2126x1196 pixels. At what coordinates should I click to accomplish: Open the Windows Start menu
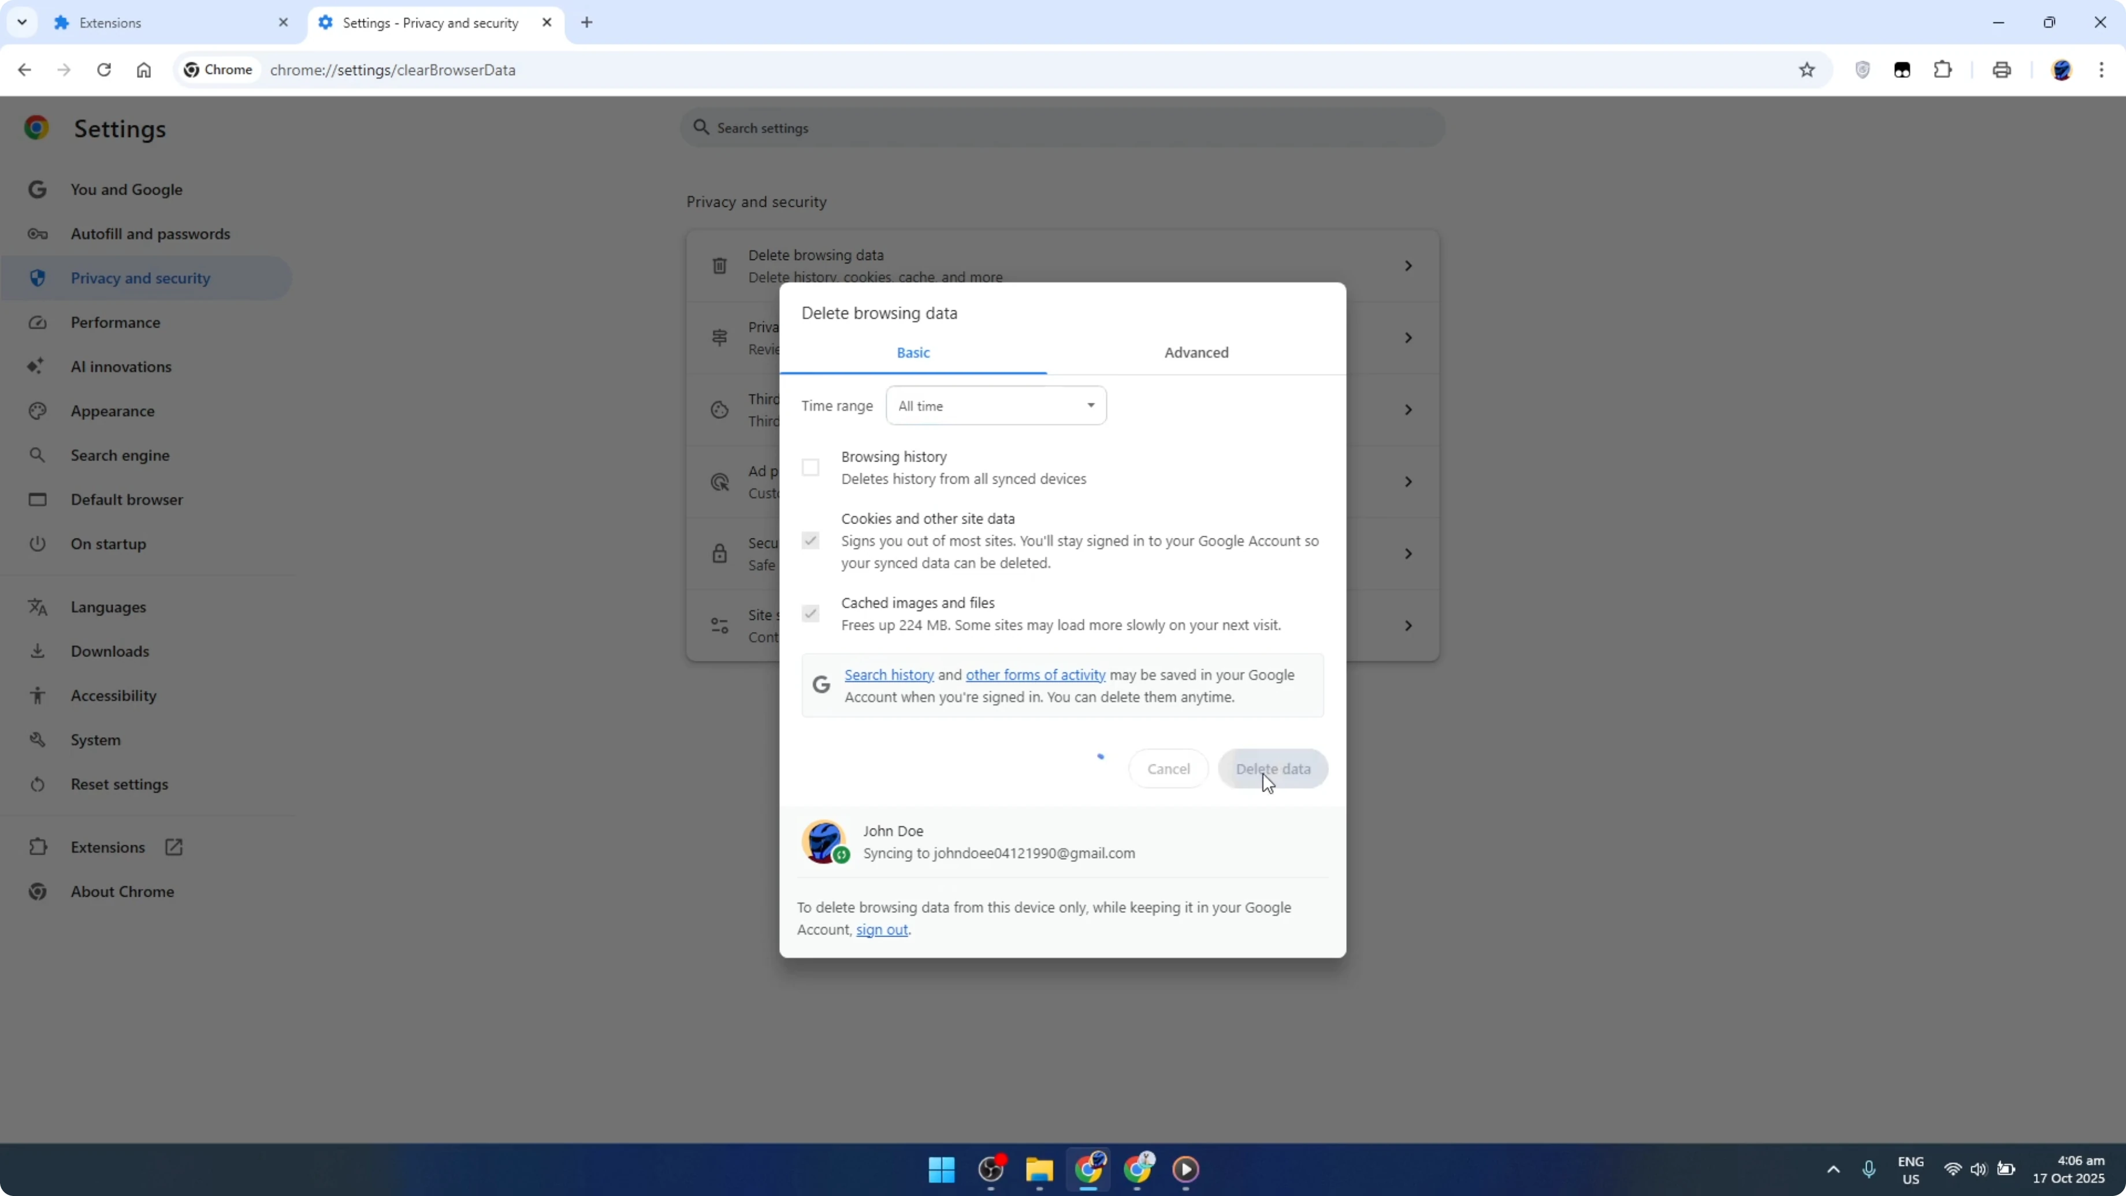click(942, 1169)
